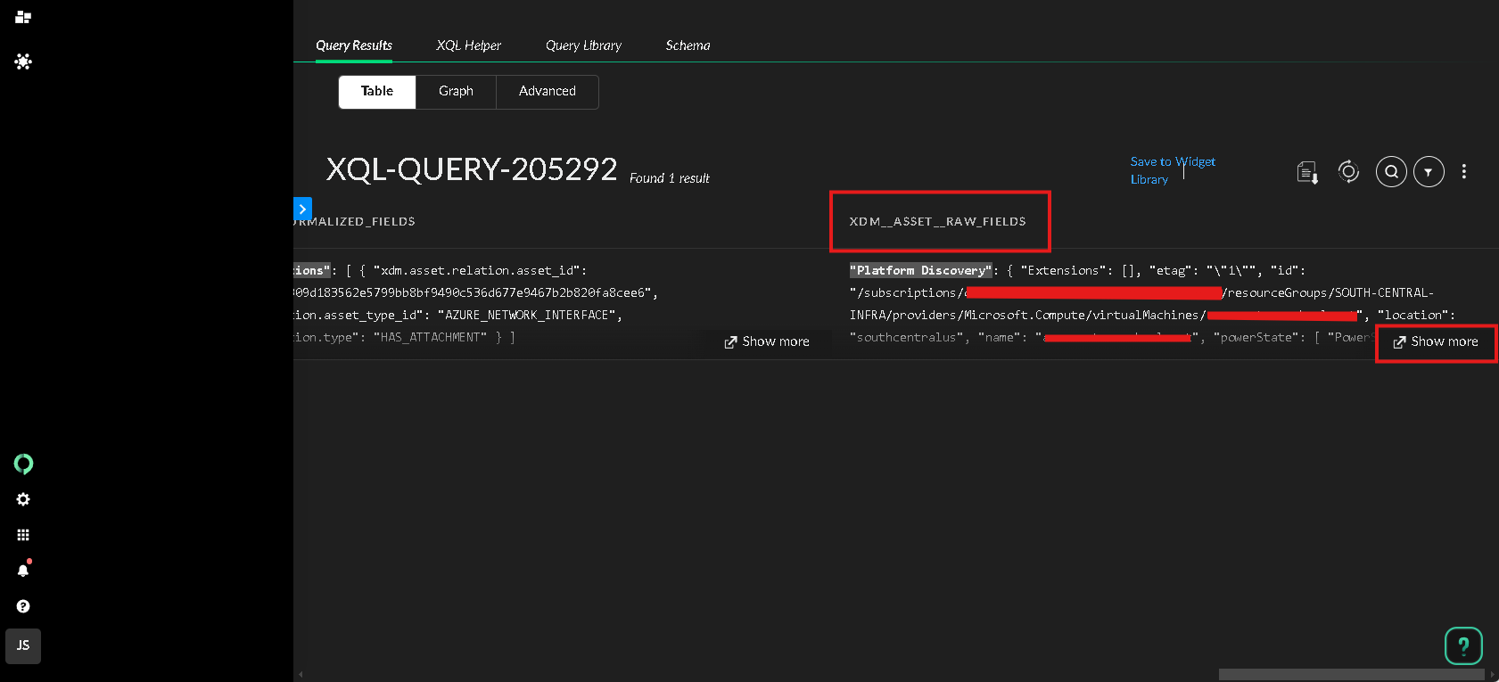Image resolution: width=1499 pixels, height=682 pixels.
Task: Expand the side panel with blue chevron
Action: tap(302, 209)
